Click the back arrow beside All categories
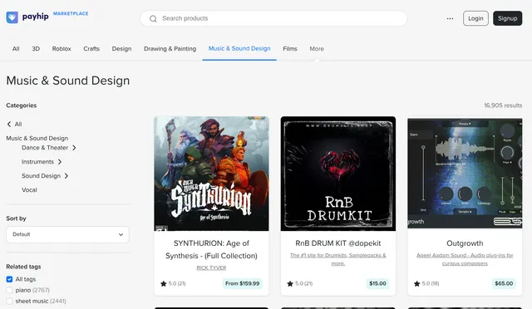Viewport: 532px width, 309px height. point(9,124)
